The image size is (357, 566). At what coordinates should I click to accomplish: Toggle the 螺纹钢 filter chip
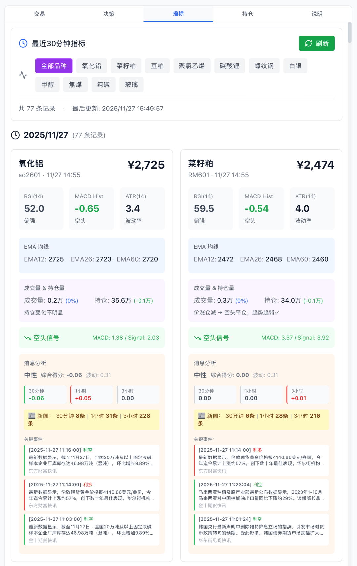[264, 66]
